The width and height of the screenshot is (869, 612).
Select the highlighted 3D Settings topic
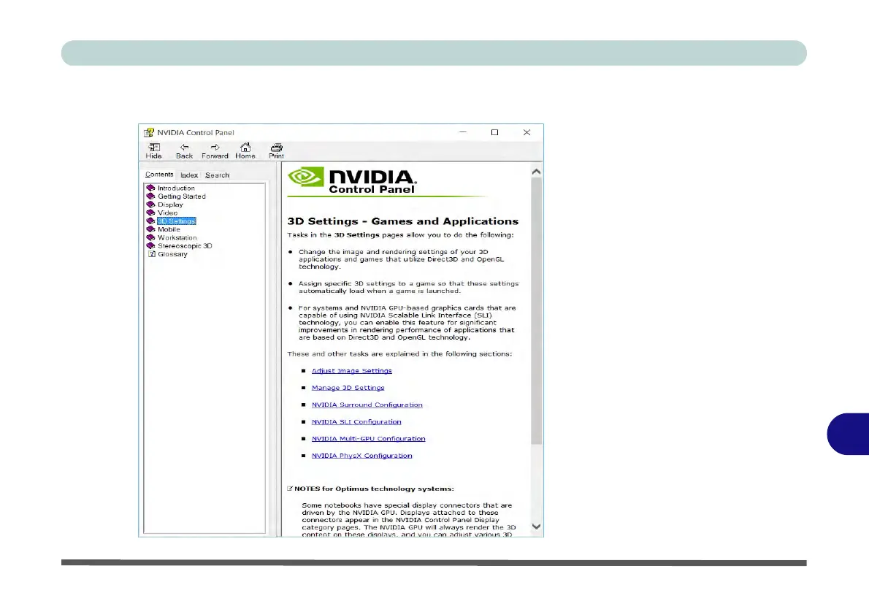pos(176,221)
